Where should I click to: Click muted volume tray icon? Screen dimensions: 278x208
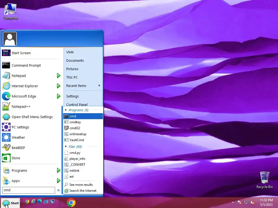pos(252,202)
